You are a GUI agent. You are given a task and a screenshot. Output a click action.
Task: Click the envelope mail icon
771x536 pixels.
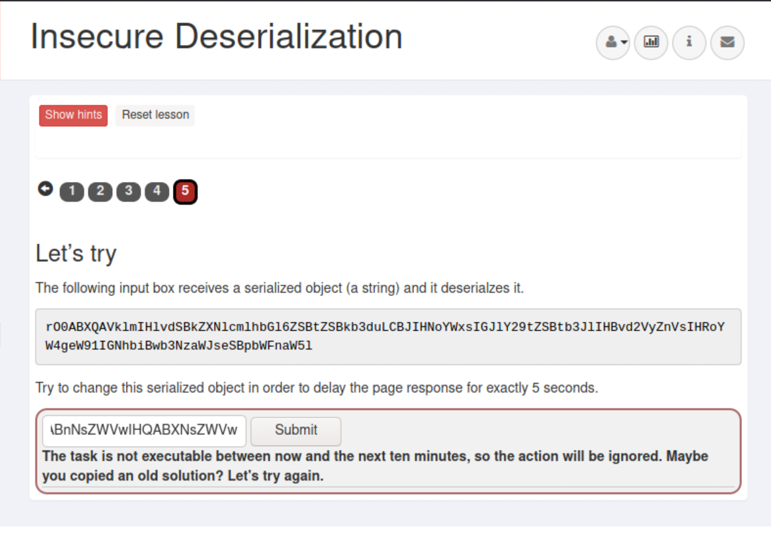pyautogui.click(x=727, y=42)
